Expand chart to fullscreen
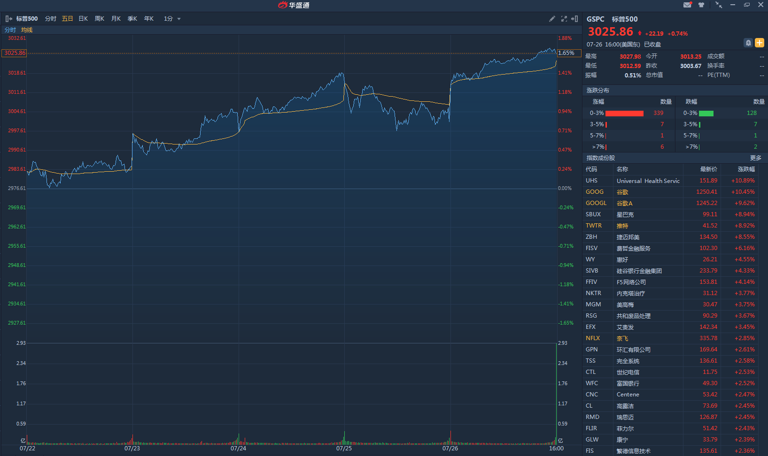The width and height of the screenshot is (768, 456). point(564,19)
